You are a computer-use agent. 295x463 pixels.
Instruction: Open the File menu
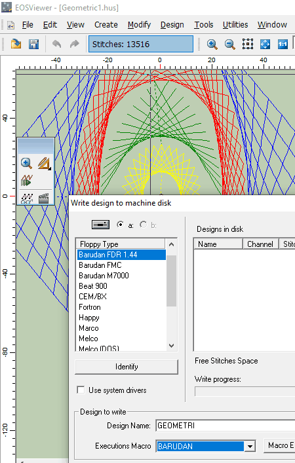[28, 25]
